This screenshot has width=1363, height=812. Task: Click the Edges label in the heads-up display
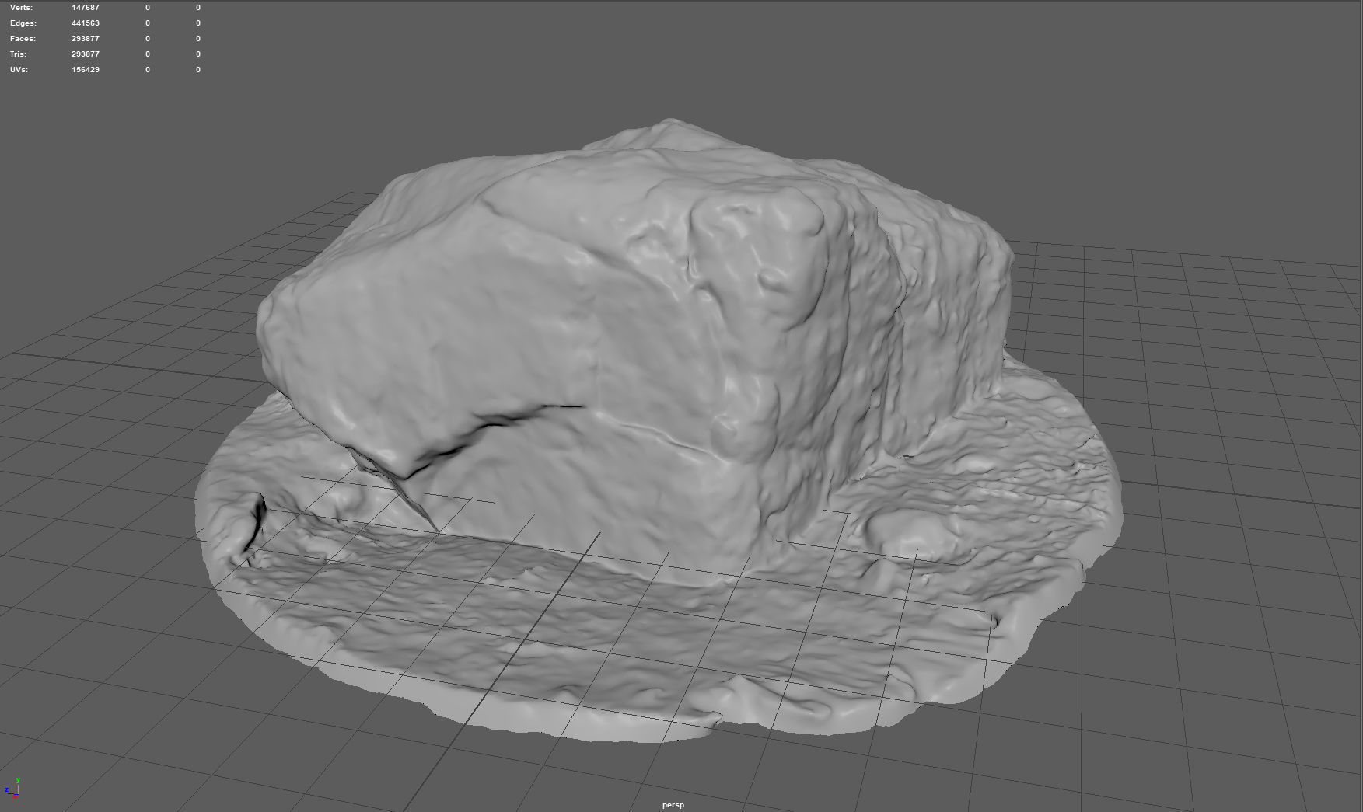pyautogui.click(x=23, y=23)
